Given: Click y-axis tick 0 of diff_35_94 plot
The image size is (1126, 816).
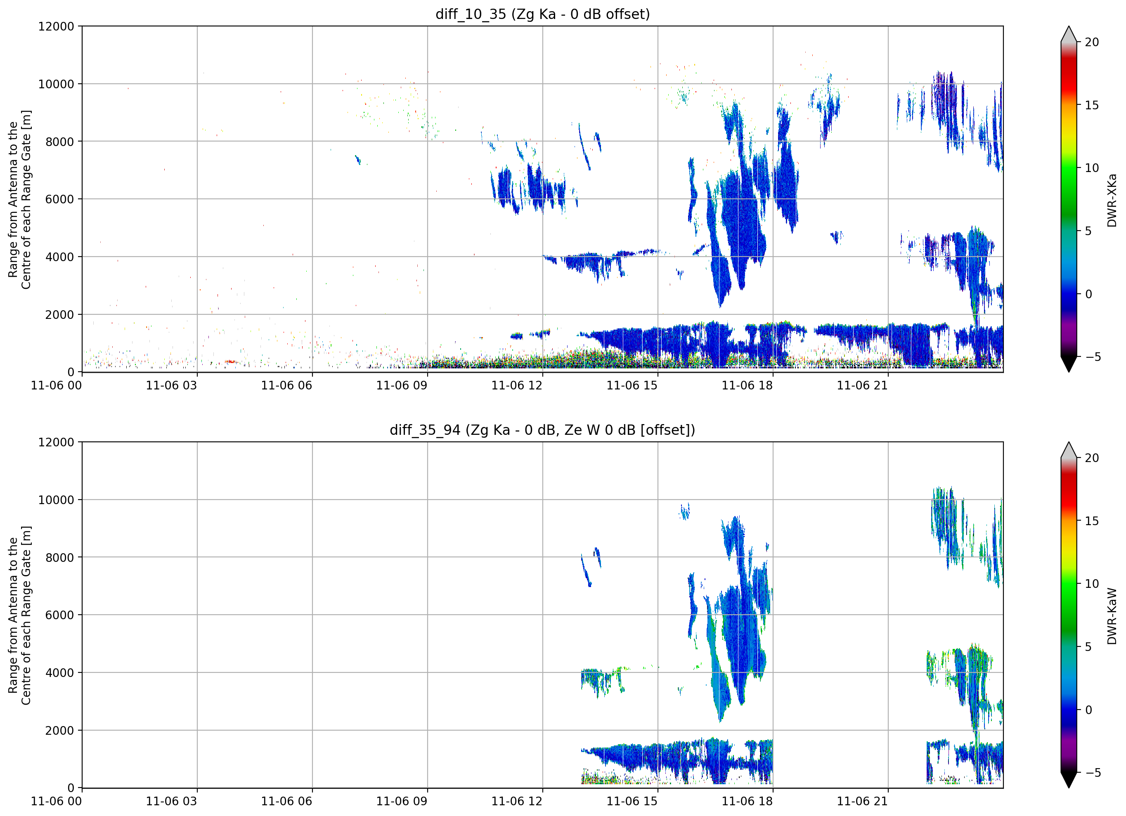Looking at the screenshot, I should [71, 788].
